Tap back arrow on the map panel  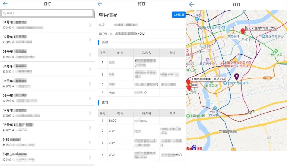[192, 5]
